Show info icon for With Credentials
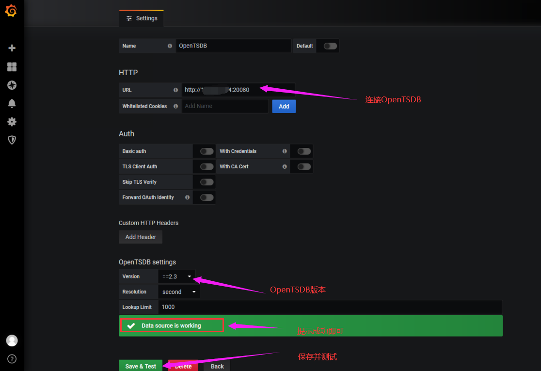541x371 pixels. [x=285, y=151]
